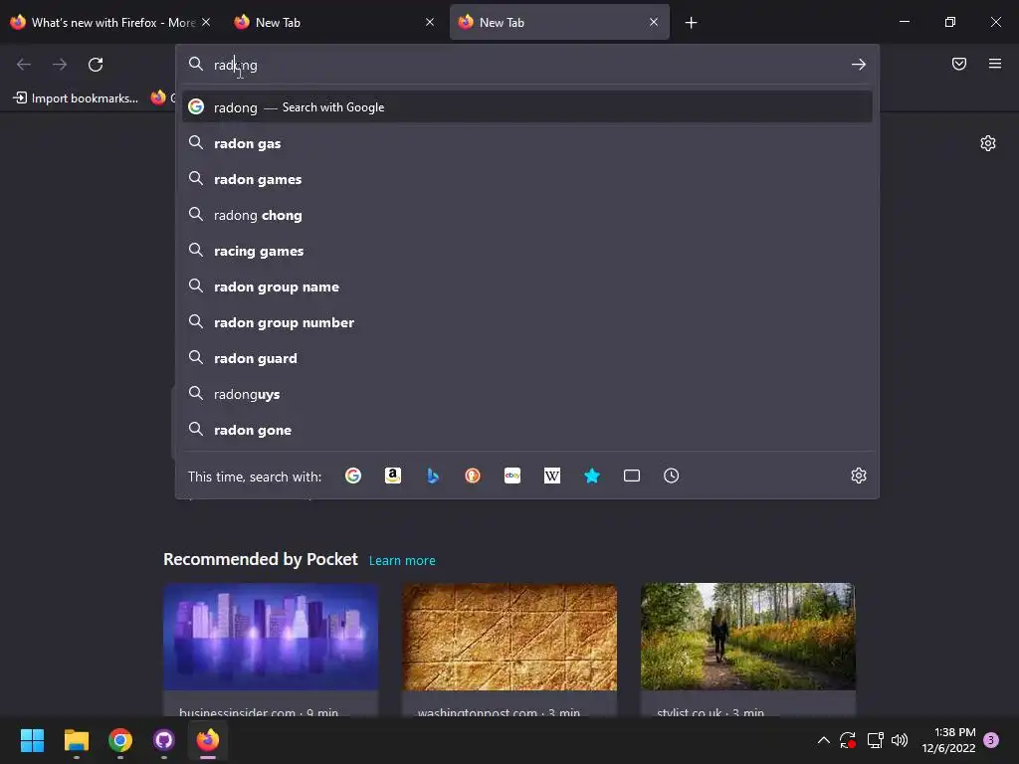Click in the address bar text field

(x=526, y=65)
